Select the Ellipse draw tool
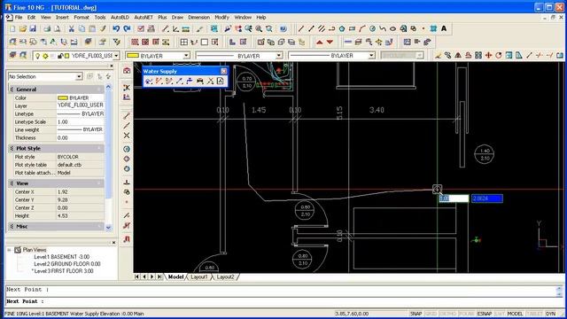The height and width of the screenshot is (319, 567). (392, 29)
